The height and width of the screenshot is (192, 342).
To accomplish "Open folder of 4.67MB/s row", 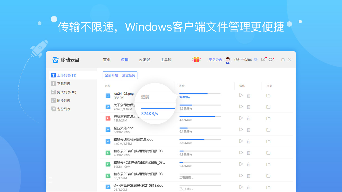I will (268, 118).
